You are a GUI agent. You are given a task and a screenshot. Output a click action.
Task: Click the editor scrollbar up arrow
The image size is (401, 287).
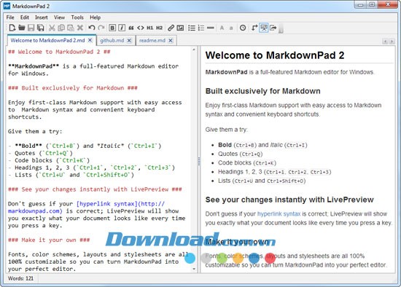click(194, 50)
